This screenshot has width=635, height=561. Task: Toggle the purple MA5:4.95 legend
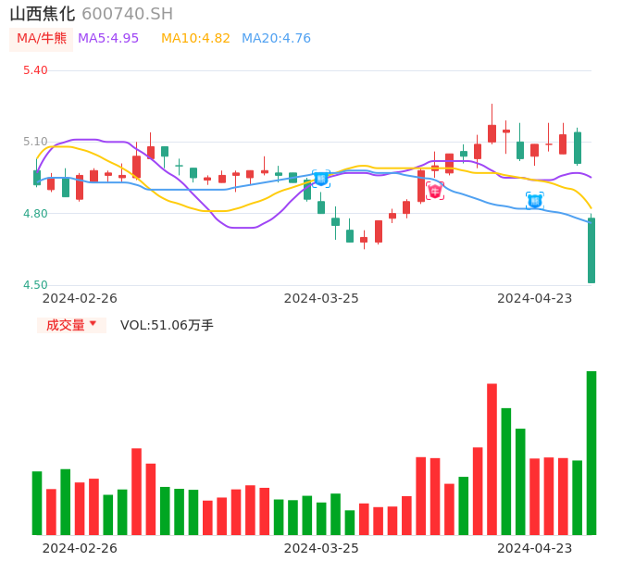point(108,39)
